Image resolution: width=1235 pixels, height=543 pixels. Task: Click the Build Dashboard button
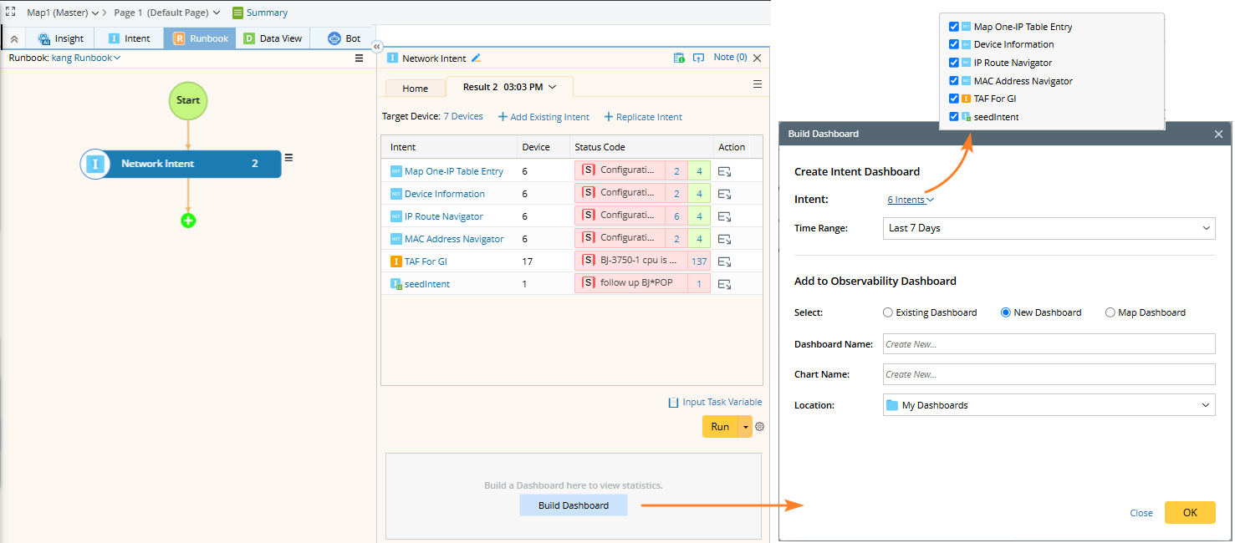coord(573,505)
